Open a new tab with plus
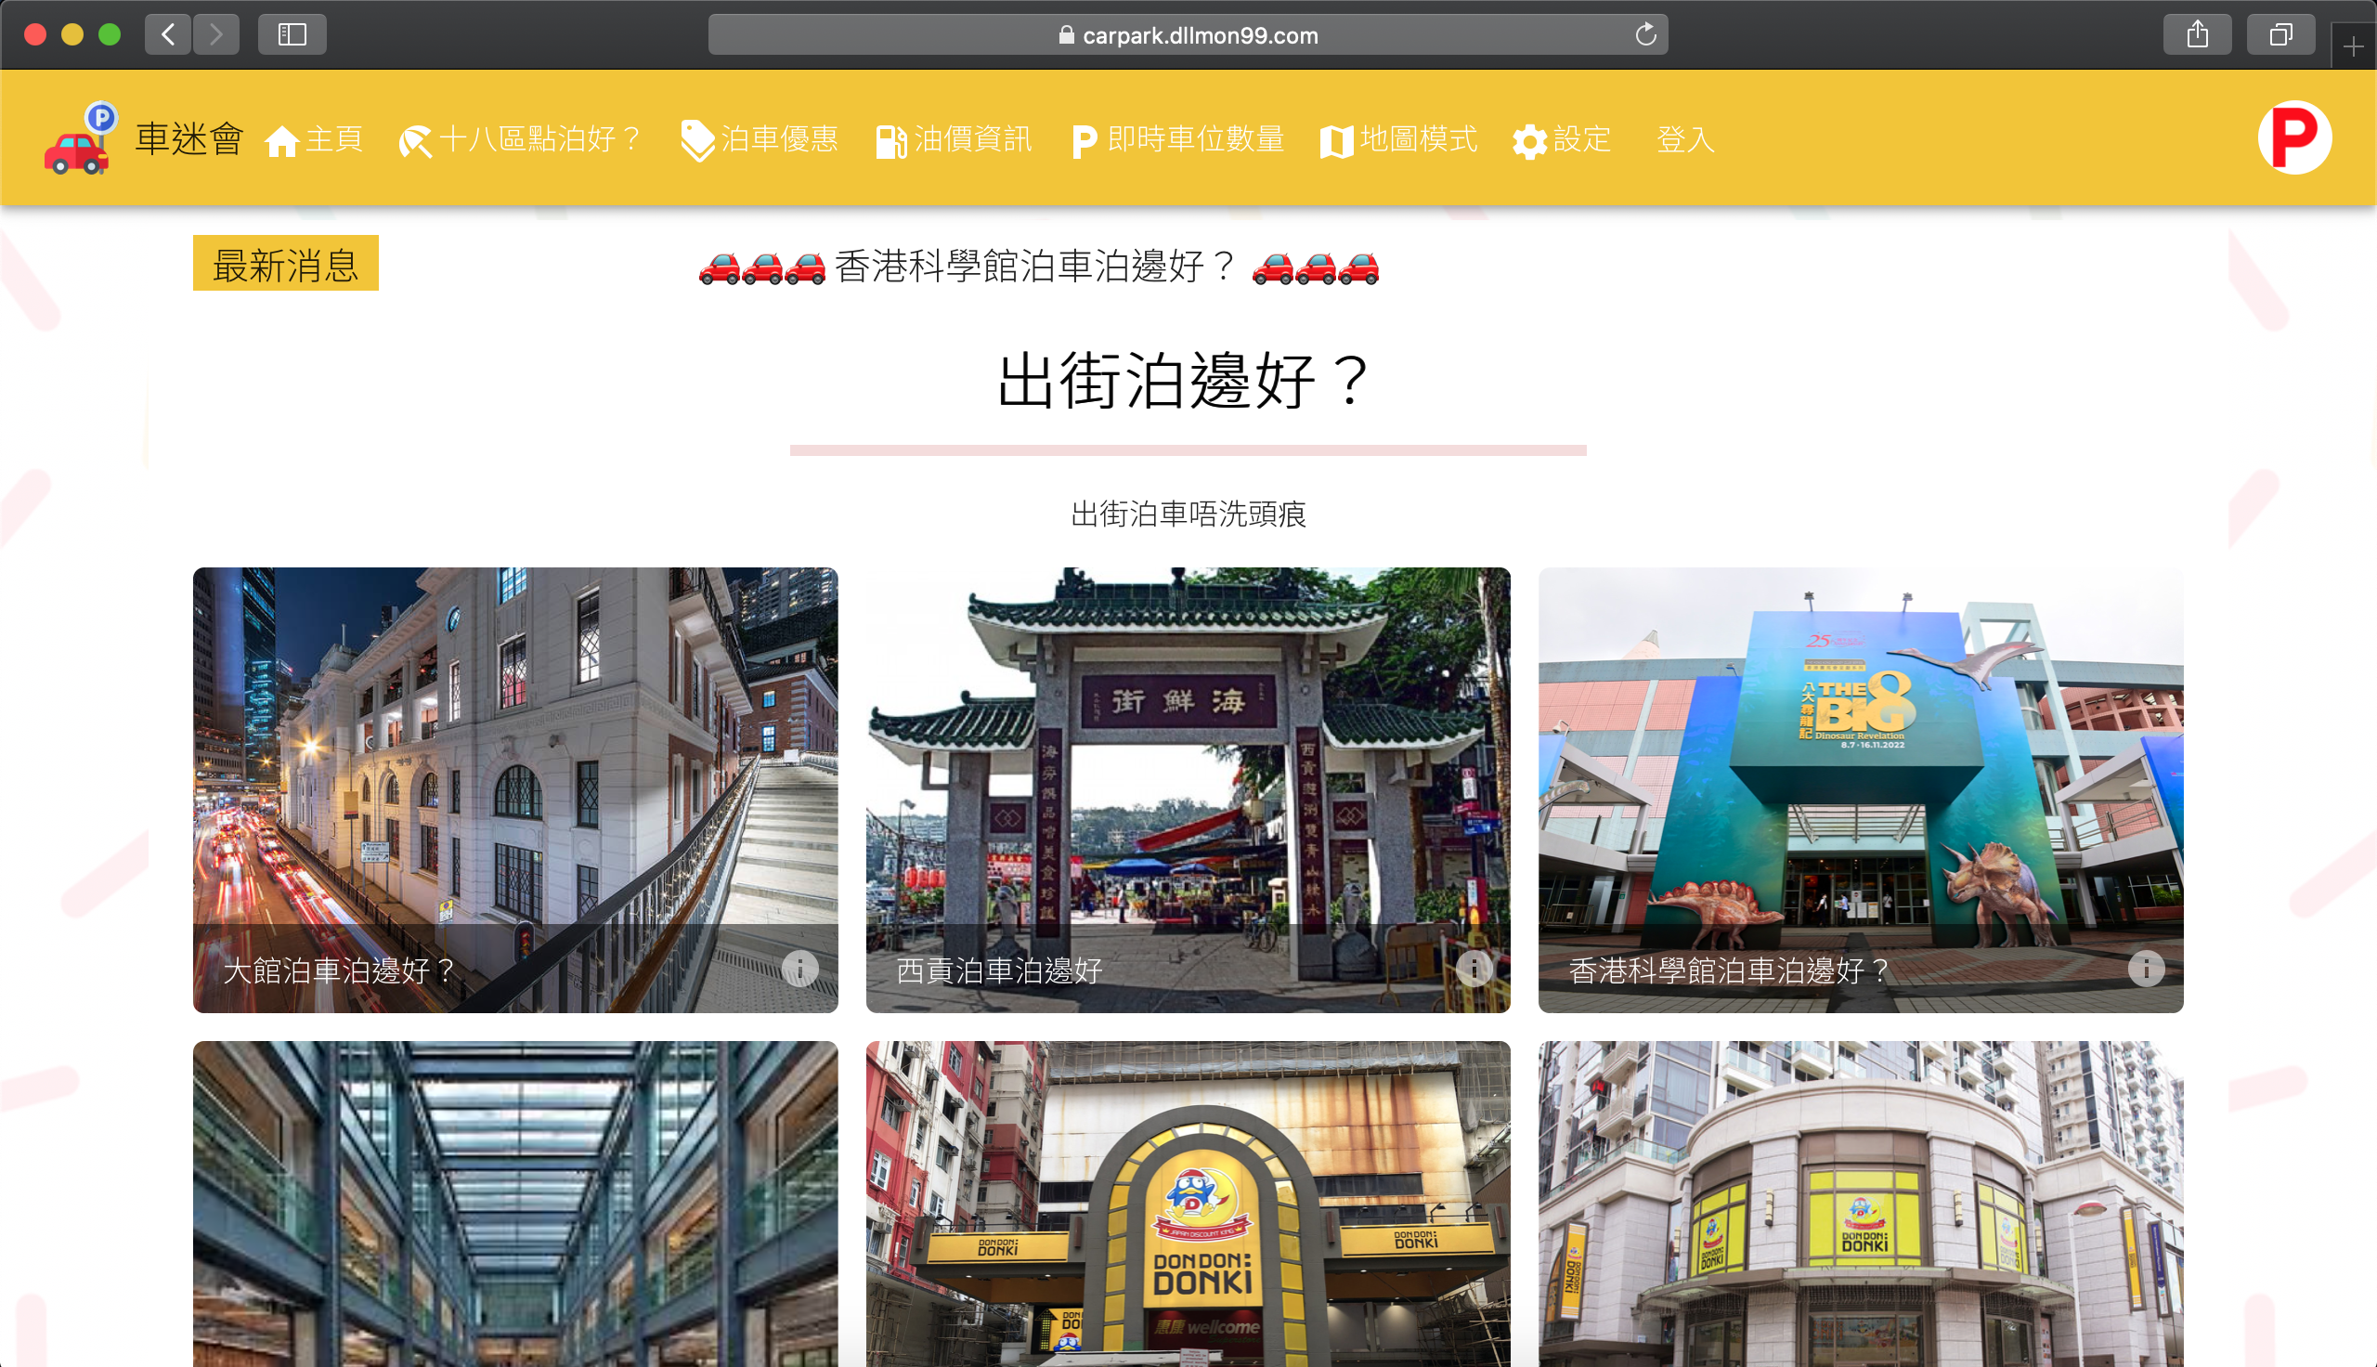This screenshot has height=1367, width=2377. [x=2353, y=46]
